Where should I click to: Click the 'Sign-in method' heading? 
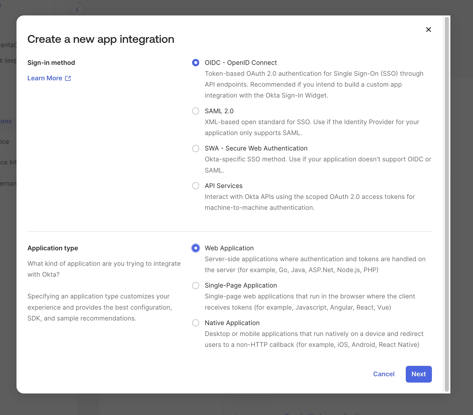pos(51,63)
